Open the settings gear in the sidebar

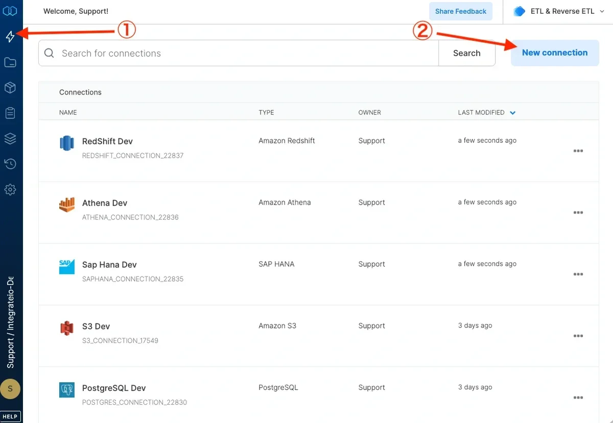[x=10, y=189]
